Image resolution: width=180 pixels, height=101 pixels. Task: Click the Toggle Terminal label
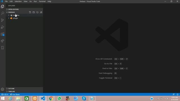click(x=105, y=78)
